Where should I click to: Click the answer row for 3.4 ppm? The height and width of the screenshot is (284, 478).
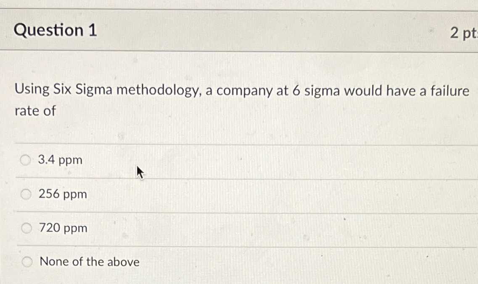coord(168,159)
